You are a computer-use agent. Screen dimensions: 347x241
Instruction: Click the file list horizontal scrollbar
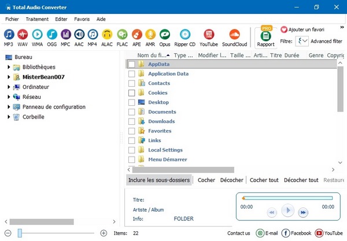183,169
